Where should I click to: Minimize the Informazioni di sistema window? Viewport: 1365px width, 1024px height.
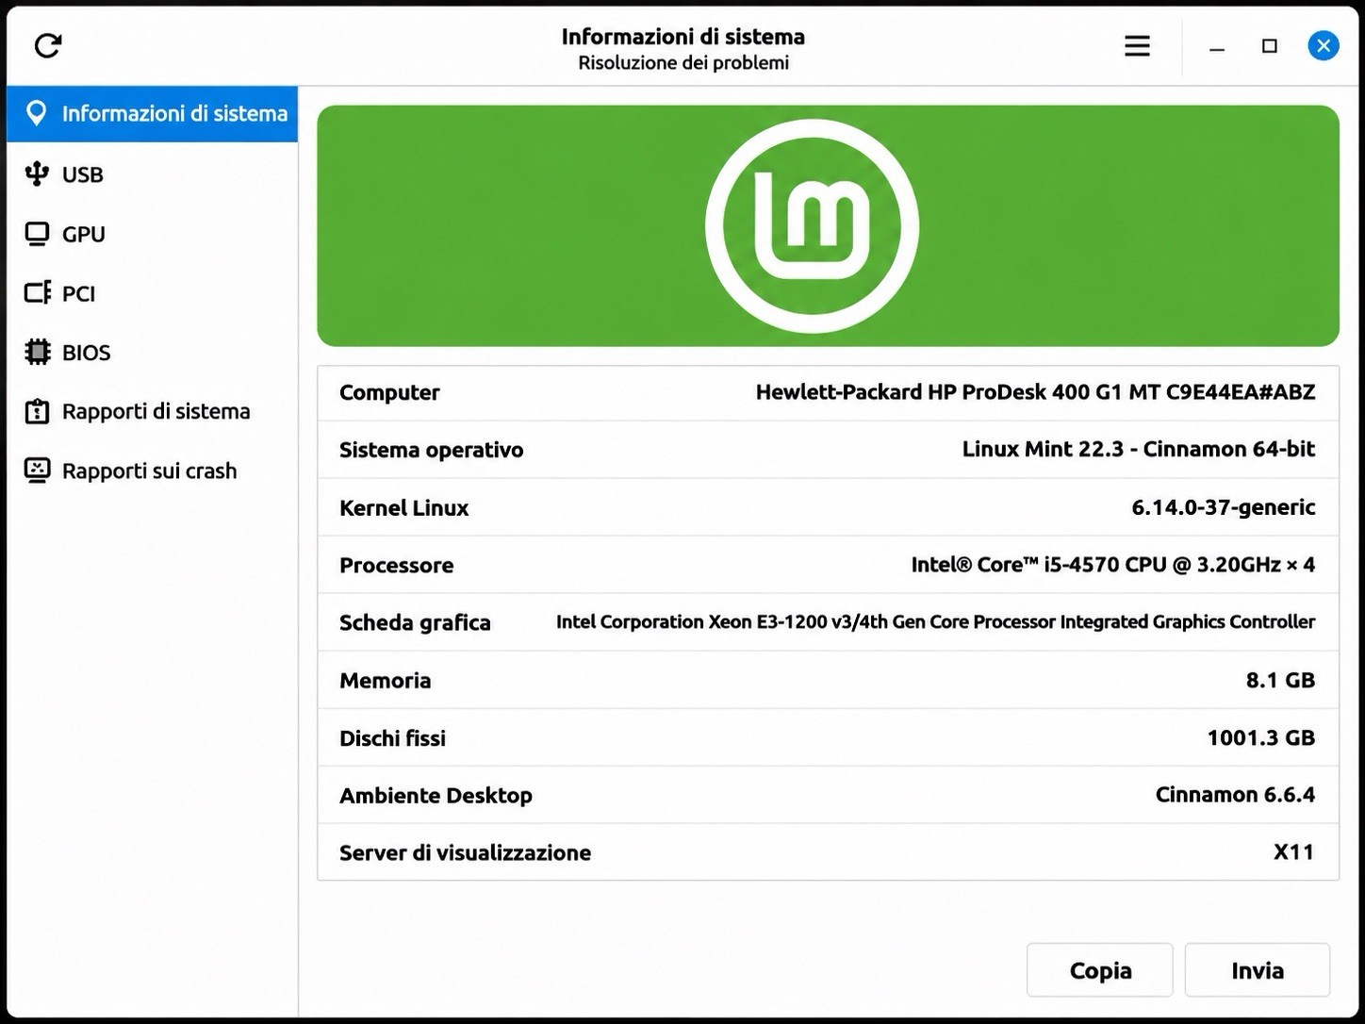(x=1217, y=46)
